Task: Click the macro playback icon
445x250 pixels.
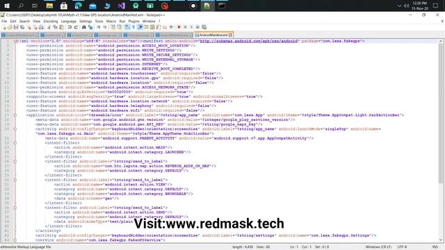Action: click(191, 27)
